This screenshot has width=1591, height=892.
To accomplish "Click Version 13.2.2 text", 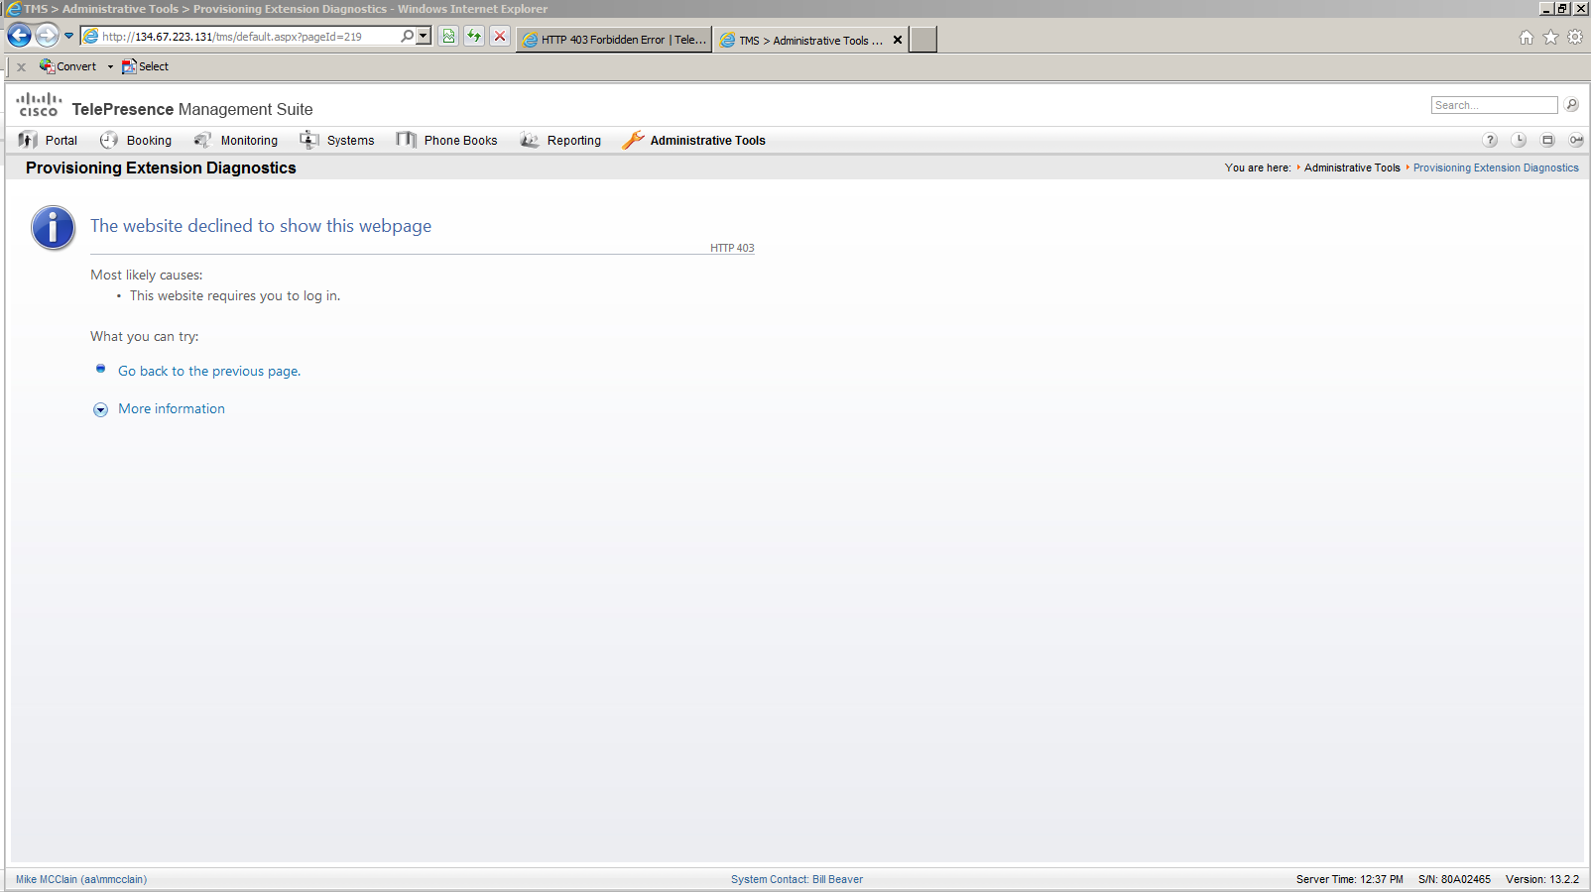I will point(1542,879).
